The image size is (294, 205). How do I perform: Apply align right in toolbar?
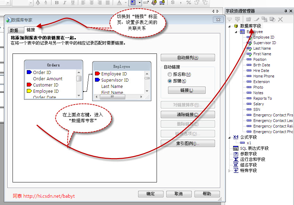[x=100, y=2]
